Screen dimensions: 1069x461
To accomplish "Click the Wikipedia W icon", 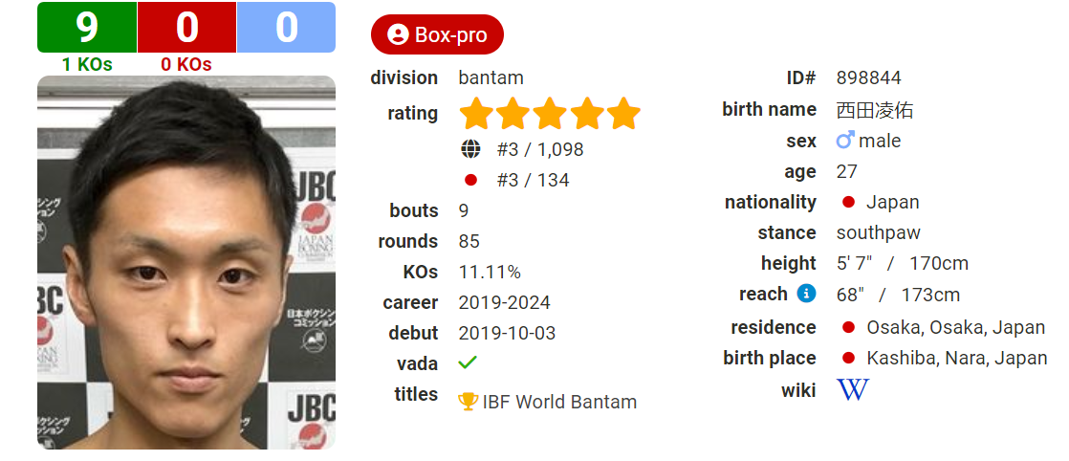I will pos(853,389).
